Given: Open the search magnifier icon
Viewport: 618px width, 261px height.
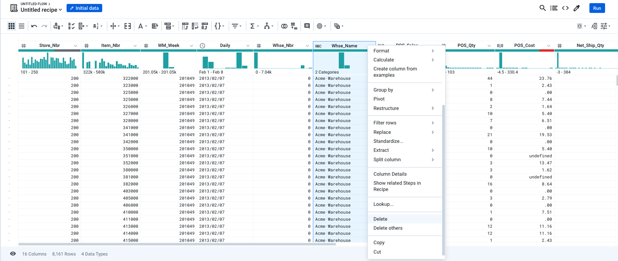Looking at the screenshot, I should (542, 8).
